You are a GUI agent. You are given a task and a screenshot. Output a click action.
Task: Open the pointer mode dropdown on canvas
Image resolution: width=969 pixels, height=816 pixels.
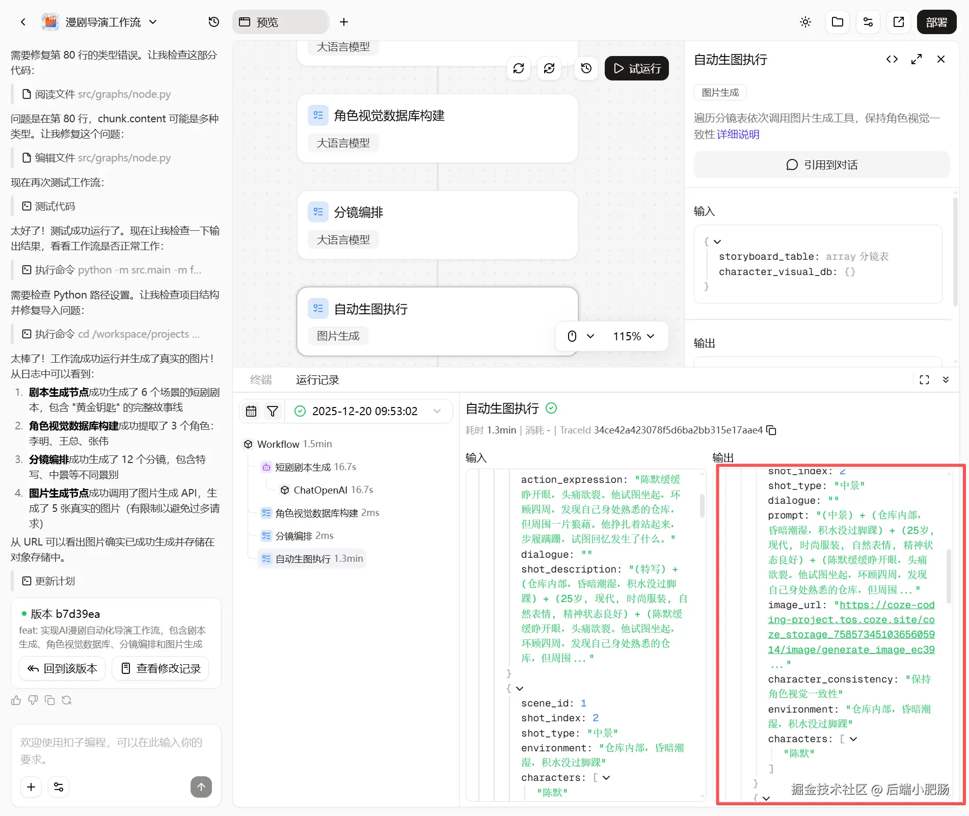coord(581,336)
